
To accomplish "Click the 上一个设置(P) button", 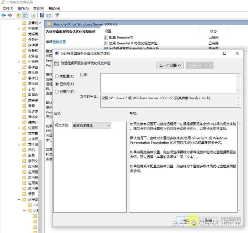I will [x=170, y=65].
